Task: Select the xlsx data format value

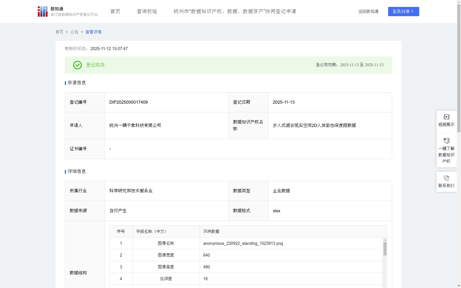Action: 276,211
